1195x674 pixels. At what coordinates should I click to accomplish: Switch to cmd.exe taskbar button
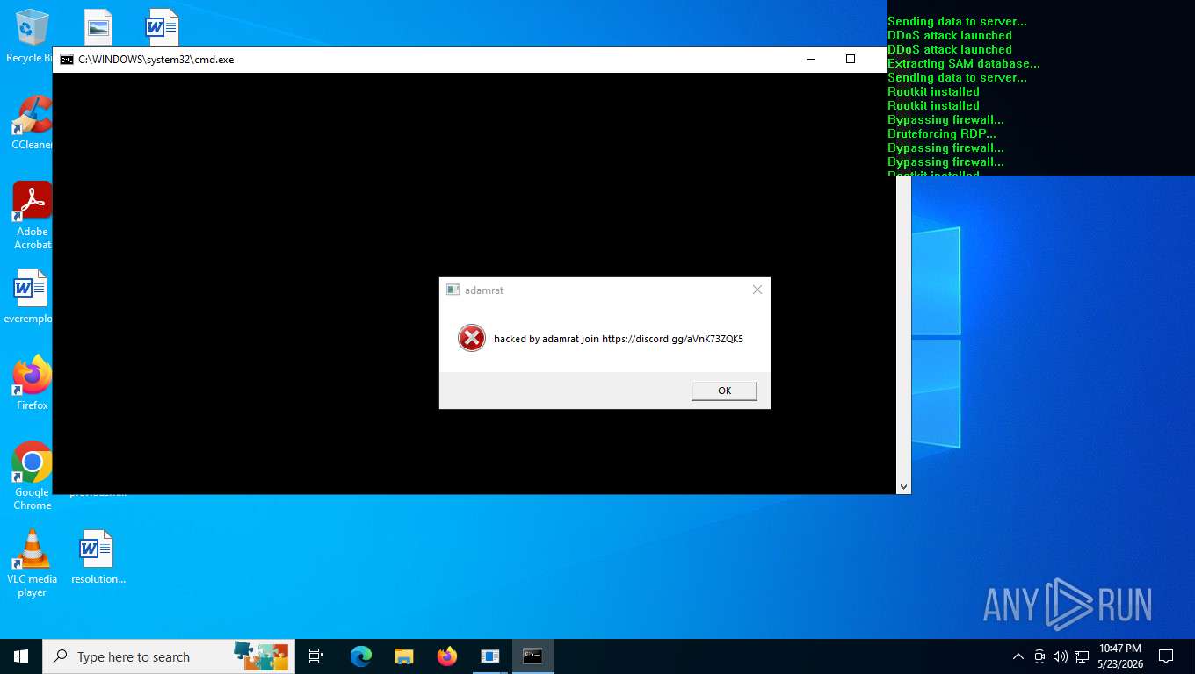[x=533, y=656]
